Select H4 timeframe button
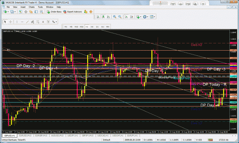 coord(92,27)
